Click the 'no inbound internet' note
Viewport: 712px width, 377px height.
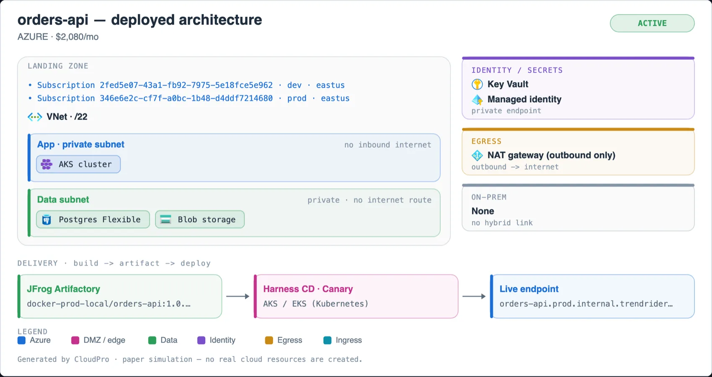pyautogui.click(x=388, y=145)
